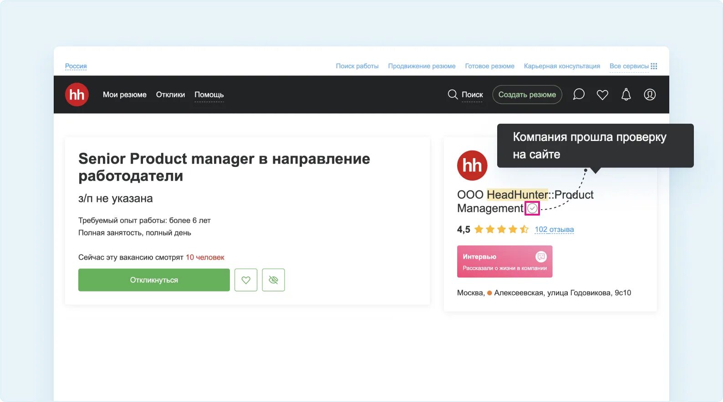723x402 pixels.
Task: Open Все сервисы menu
Action: tap(629, 66)
